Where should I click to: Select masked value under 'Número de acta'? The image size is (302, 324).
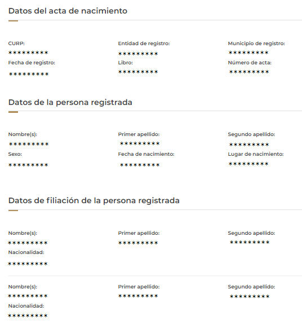249,72
